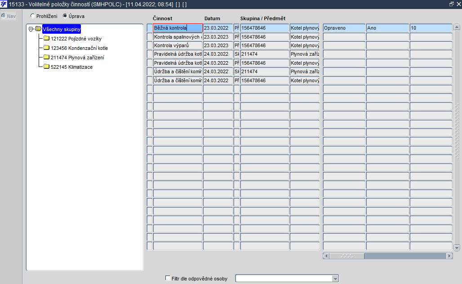Viewport: 462px width, 284px height.
Task: Click folder icon for 121222 Pojízdné vozíky
Action: click(47, 38)
